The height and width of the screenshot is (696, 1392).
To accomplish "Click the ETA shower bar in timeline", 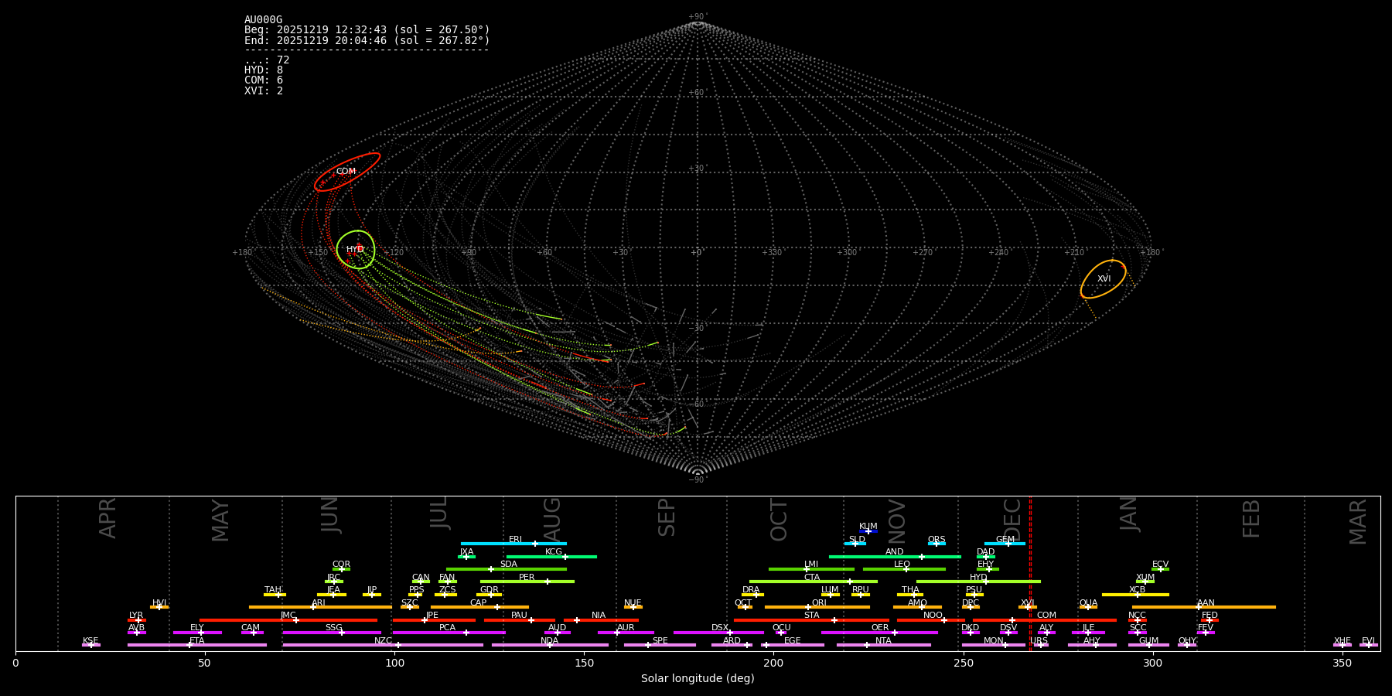I will [197, 645].
